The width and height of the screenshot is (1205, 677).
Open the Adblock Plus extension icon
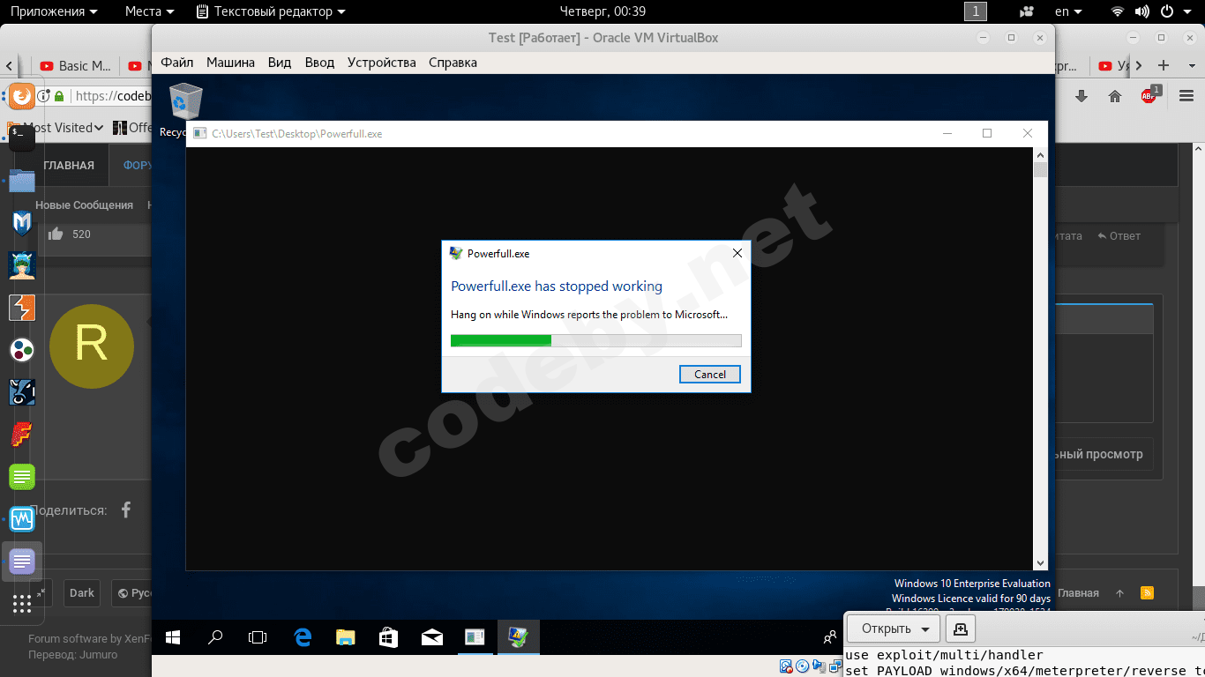[x=1149, y=95]
